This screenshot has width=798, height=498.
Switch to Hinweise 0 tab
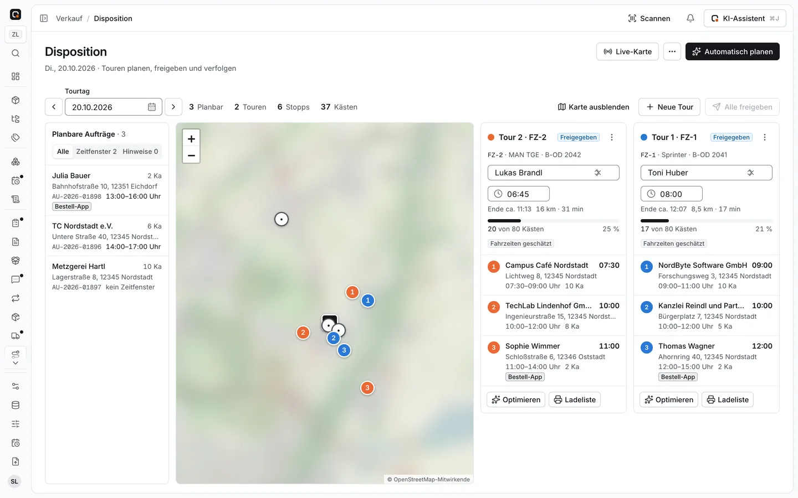coord(140,152)
